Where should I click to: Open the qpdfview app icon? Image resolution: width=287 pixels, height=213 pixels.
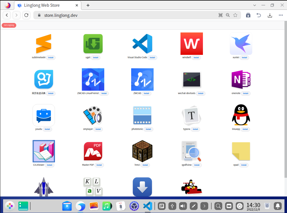191,151
